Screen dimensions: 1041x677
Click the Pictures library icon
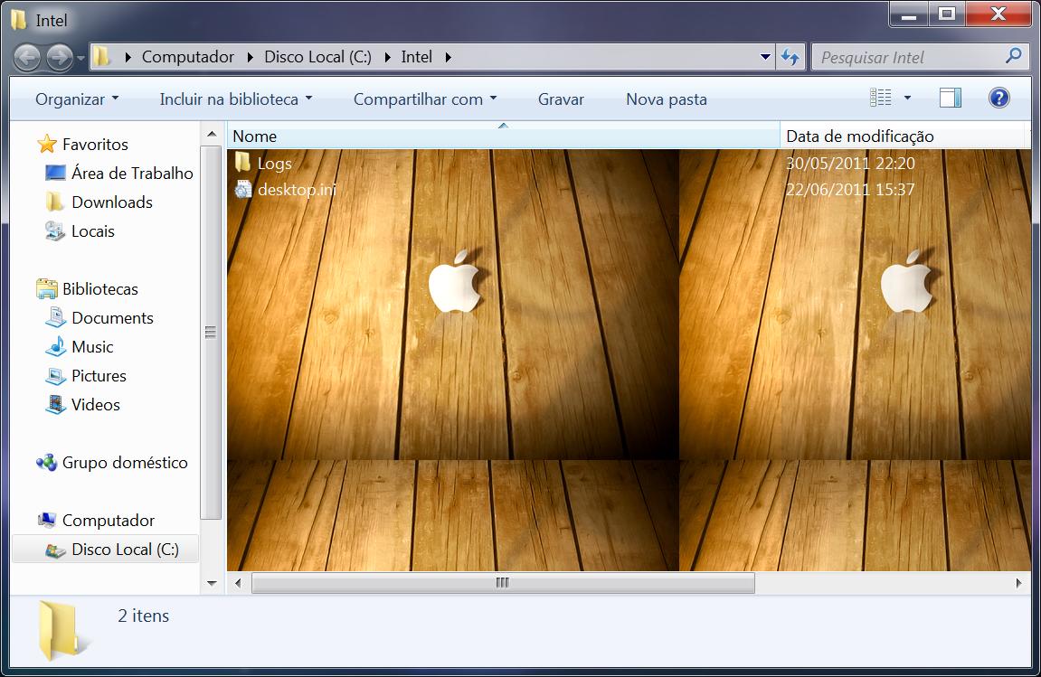click(56, 376)
